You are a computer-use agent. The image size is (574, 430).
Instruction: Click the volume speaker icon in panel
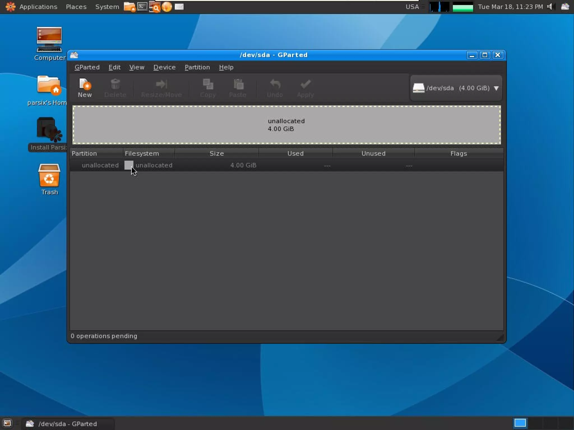(550, 6)
